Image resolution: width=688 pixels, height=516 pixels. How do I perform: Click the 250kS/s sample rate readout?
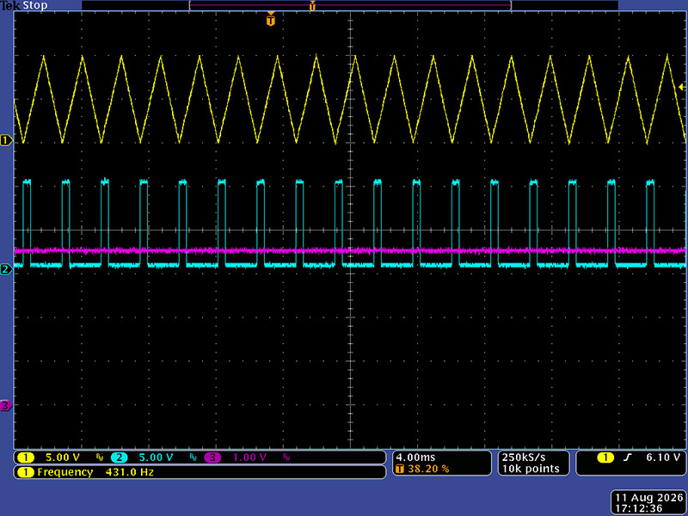click(524, 458)
